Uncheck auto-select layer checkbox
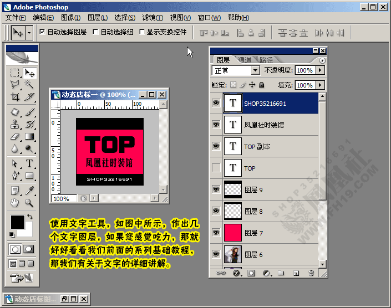This screenshot has width=391, height=308. (42, 32)
